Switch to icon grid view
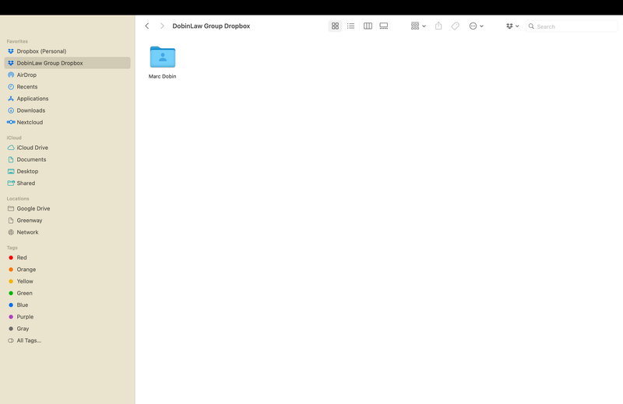 point(335,26)
